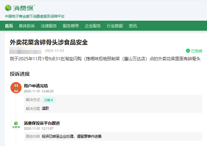The width and height of the screenshot is (207, 146).
Task: Open the 资讯 navigation tab
Action: click(133, 26)
